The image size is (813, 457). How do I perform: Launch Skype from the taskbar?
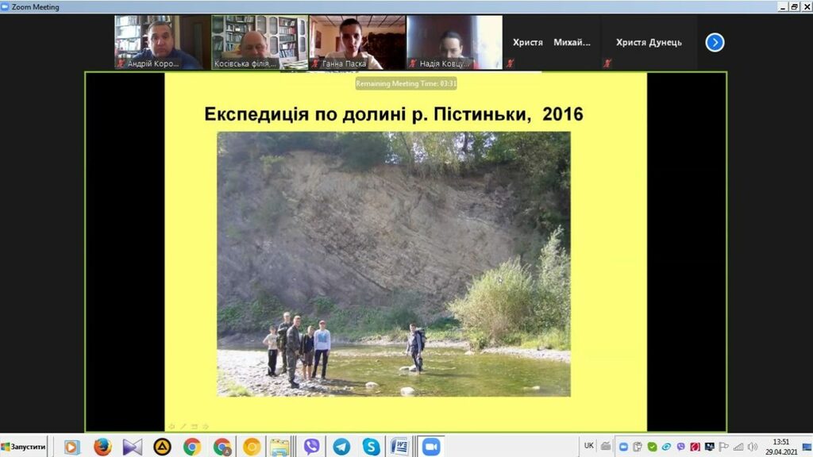click(371, 447)
